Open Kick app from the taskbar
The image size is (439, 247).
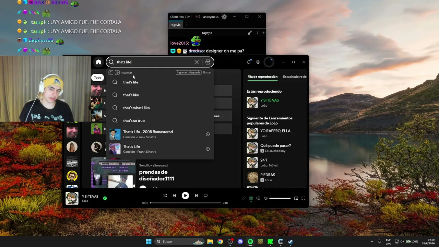270,242
